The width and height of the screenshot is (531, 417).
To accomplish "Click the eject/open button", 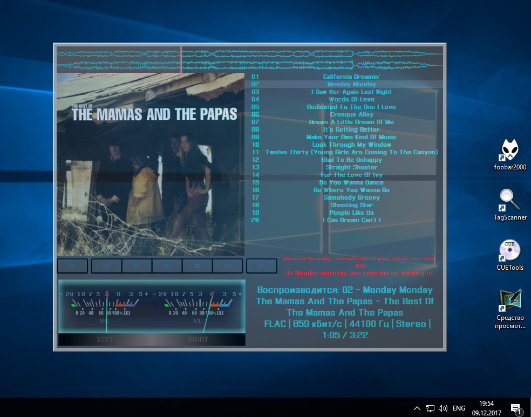I will tap(72, 266).
